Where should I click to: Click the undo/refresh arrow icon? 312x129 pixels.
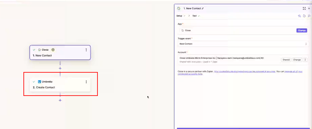click(304, 16)
